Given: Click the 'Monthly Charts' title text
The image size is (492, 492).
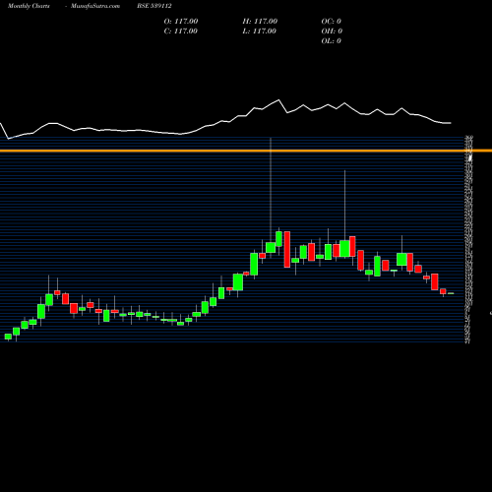Looking at the screenshot, I should click(x=29, y=6).
